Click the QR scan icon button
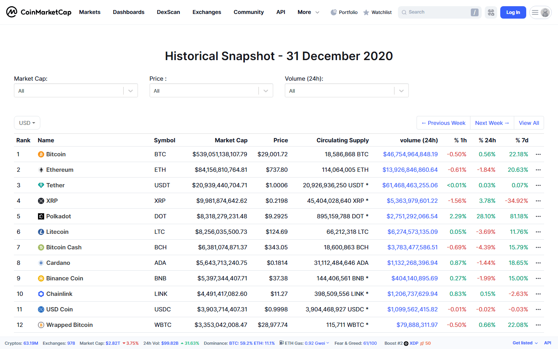The width and height of the screenshot is (558, 349). tap(491, 12)
